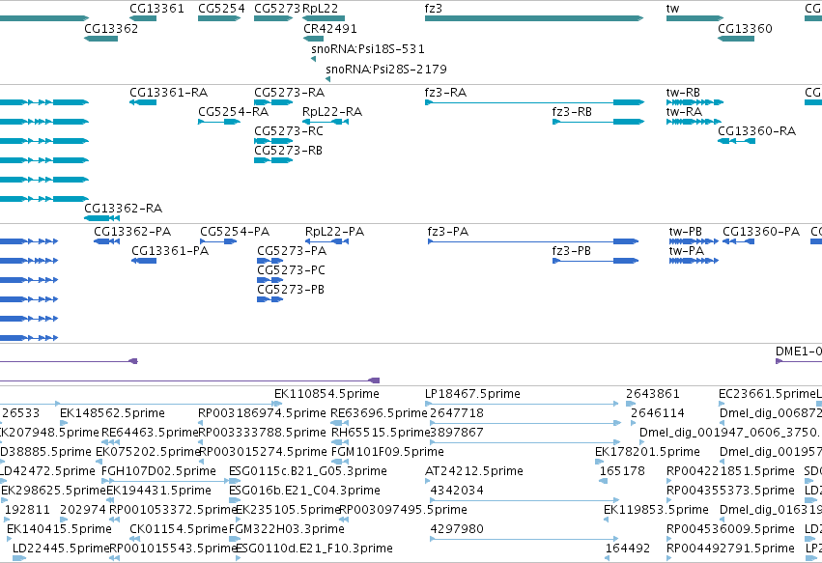The image size is (822, 563).
Task: Click the EK235105.5prime EST label
Action: [289, 510]
